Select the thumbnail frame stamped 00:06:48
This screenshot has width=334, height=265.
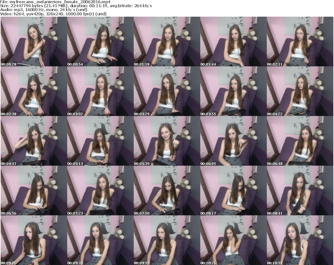tap(300, 141)
